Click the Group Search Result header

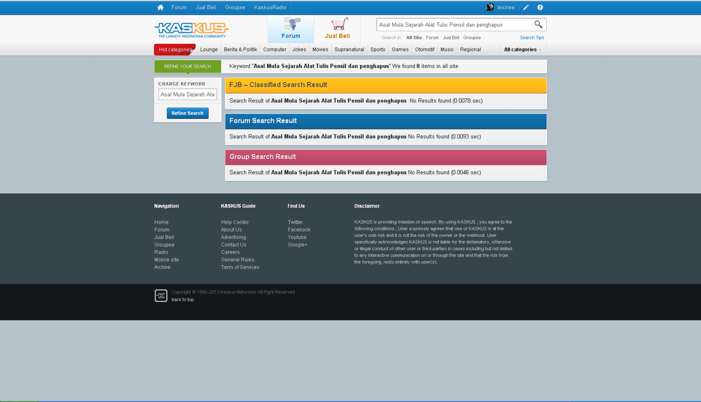coord(386,157)
